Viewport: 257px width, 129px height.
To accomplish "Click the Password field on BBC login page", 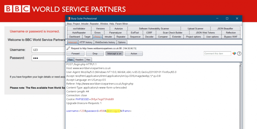I will coord(49,58).
